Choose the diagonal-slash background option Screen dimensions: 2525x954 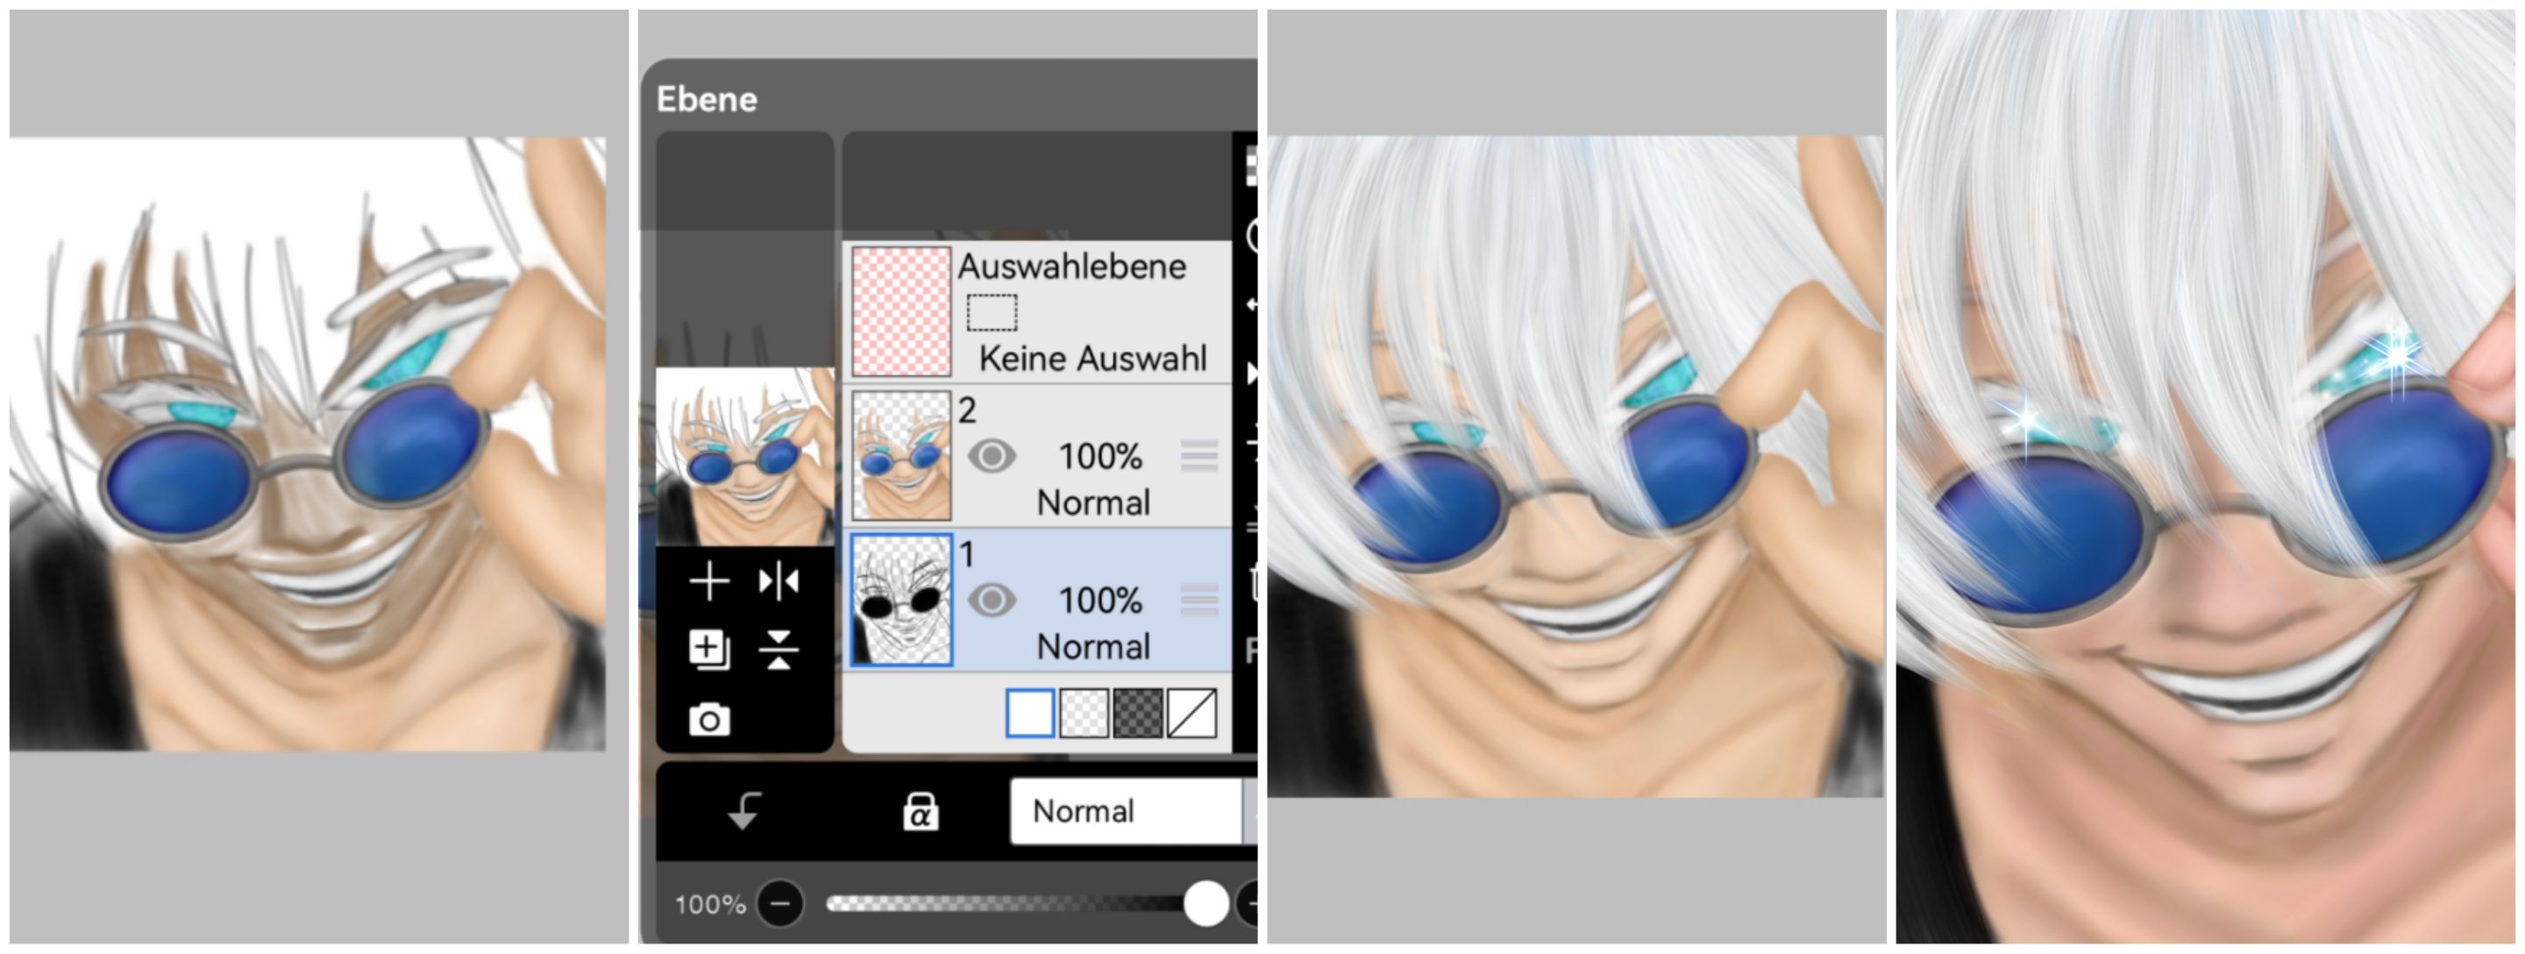[1192, 713]
